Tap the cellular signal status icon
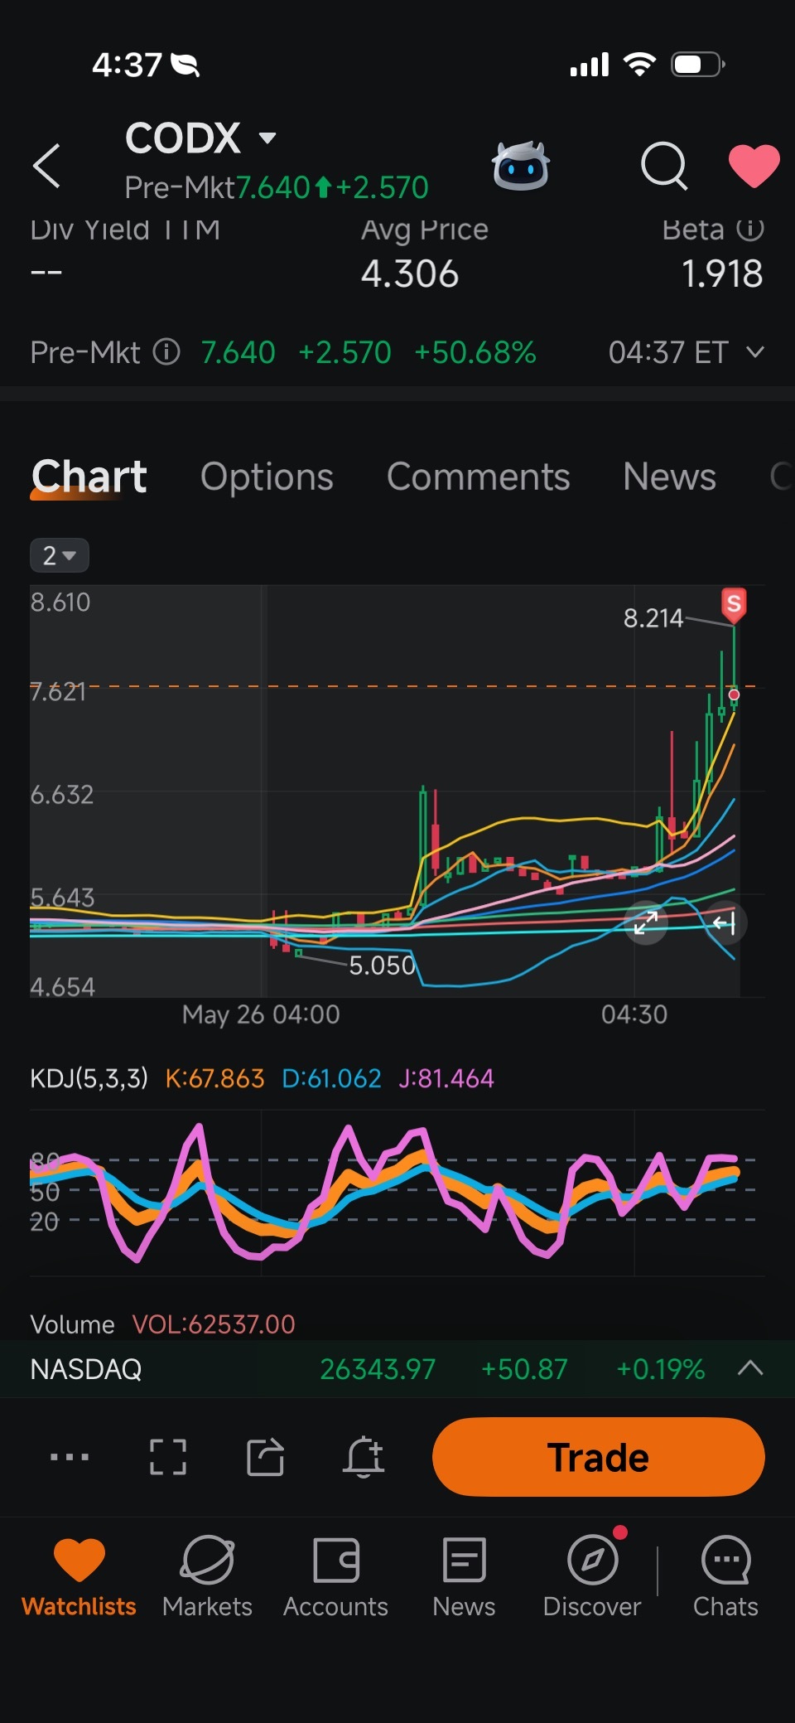This screenshot has width=795, height=1723. pos(590,64)
